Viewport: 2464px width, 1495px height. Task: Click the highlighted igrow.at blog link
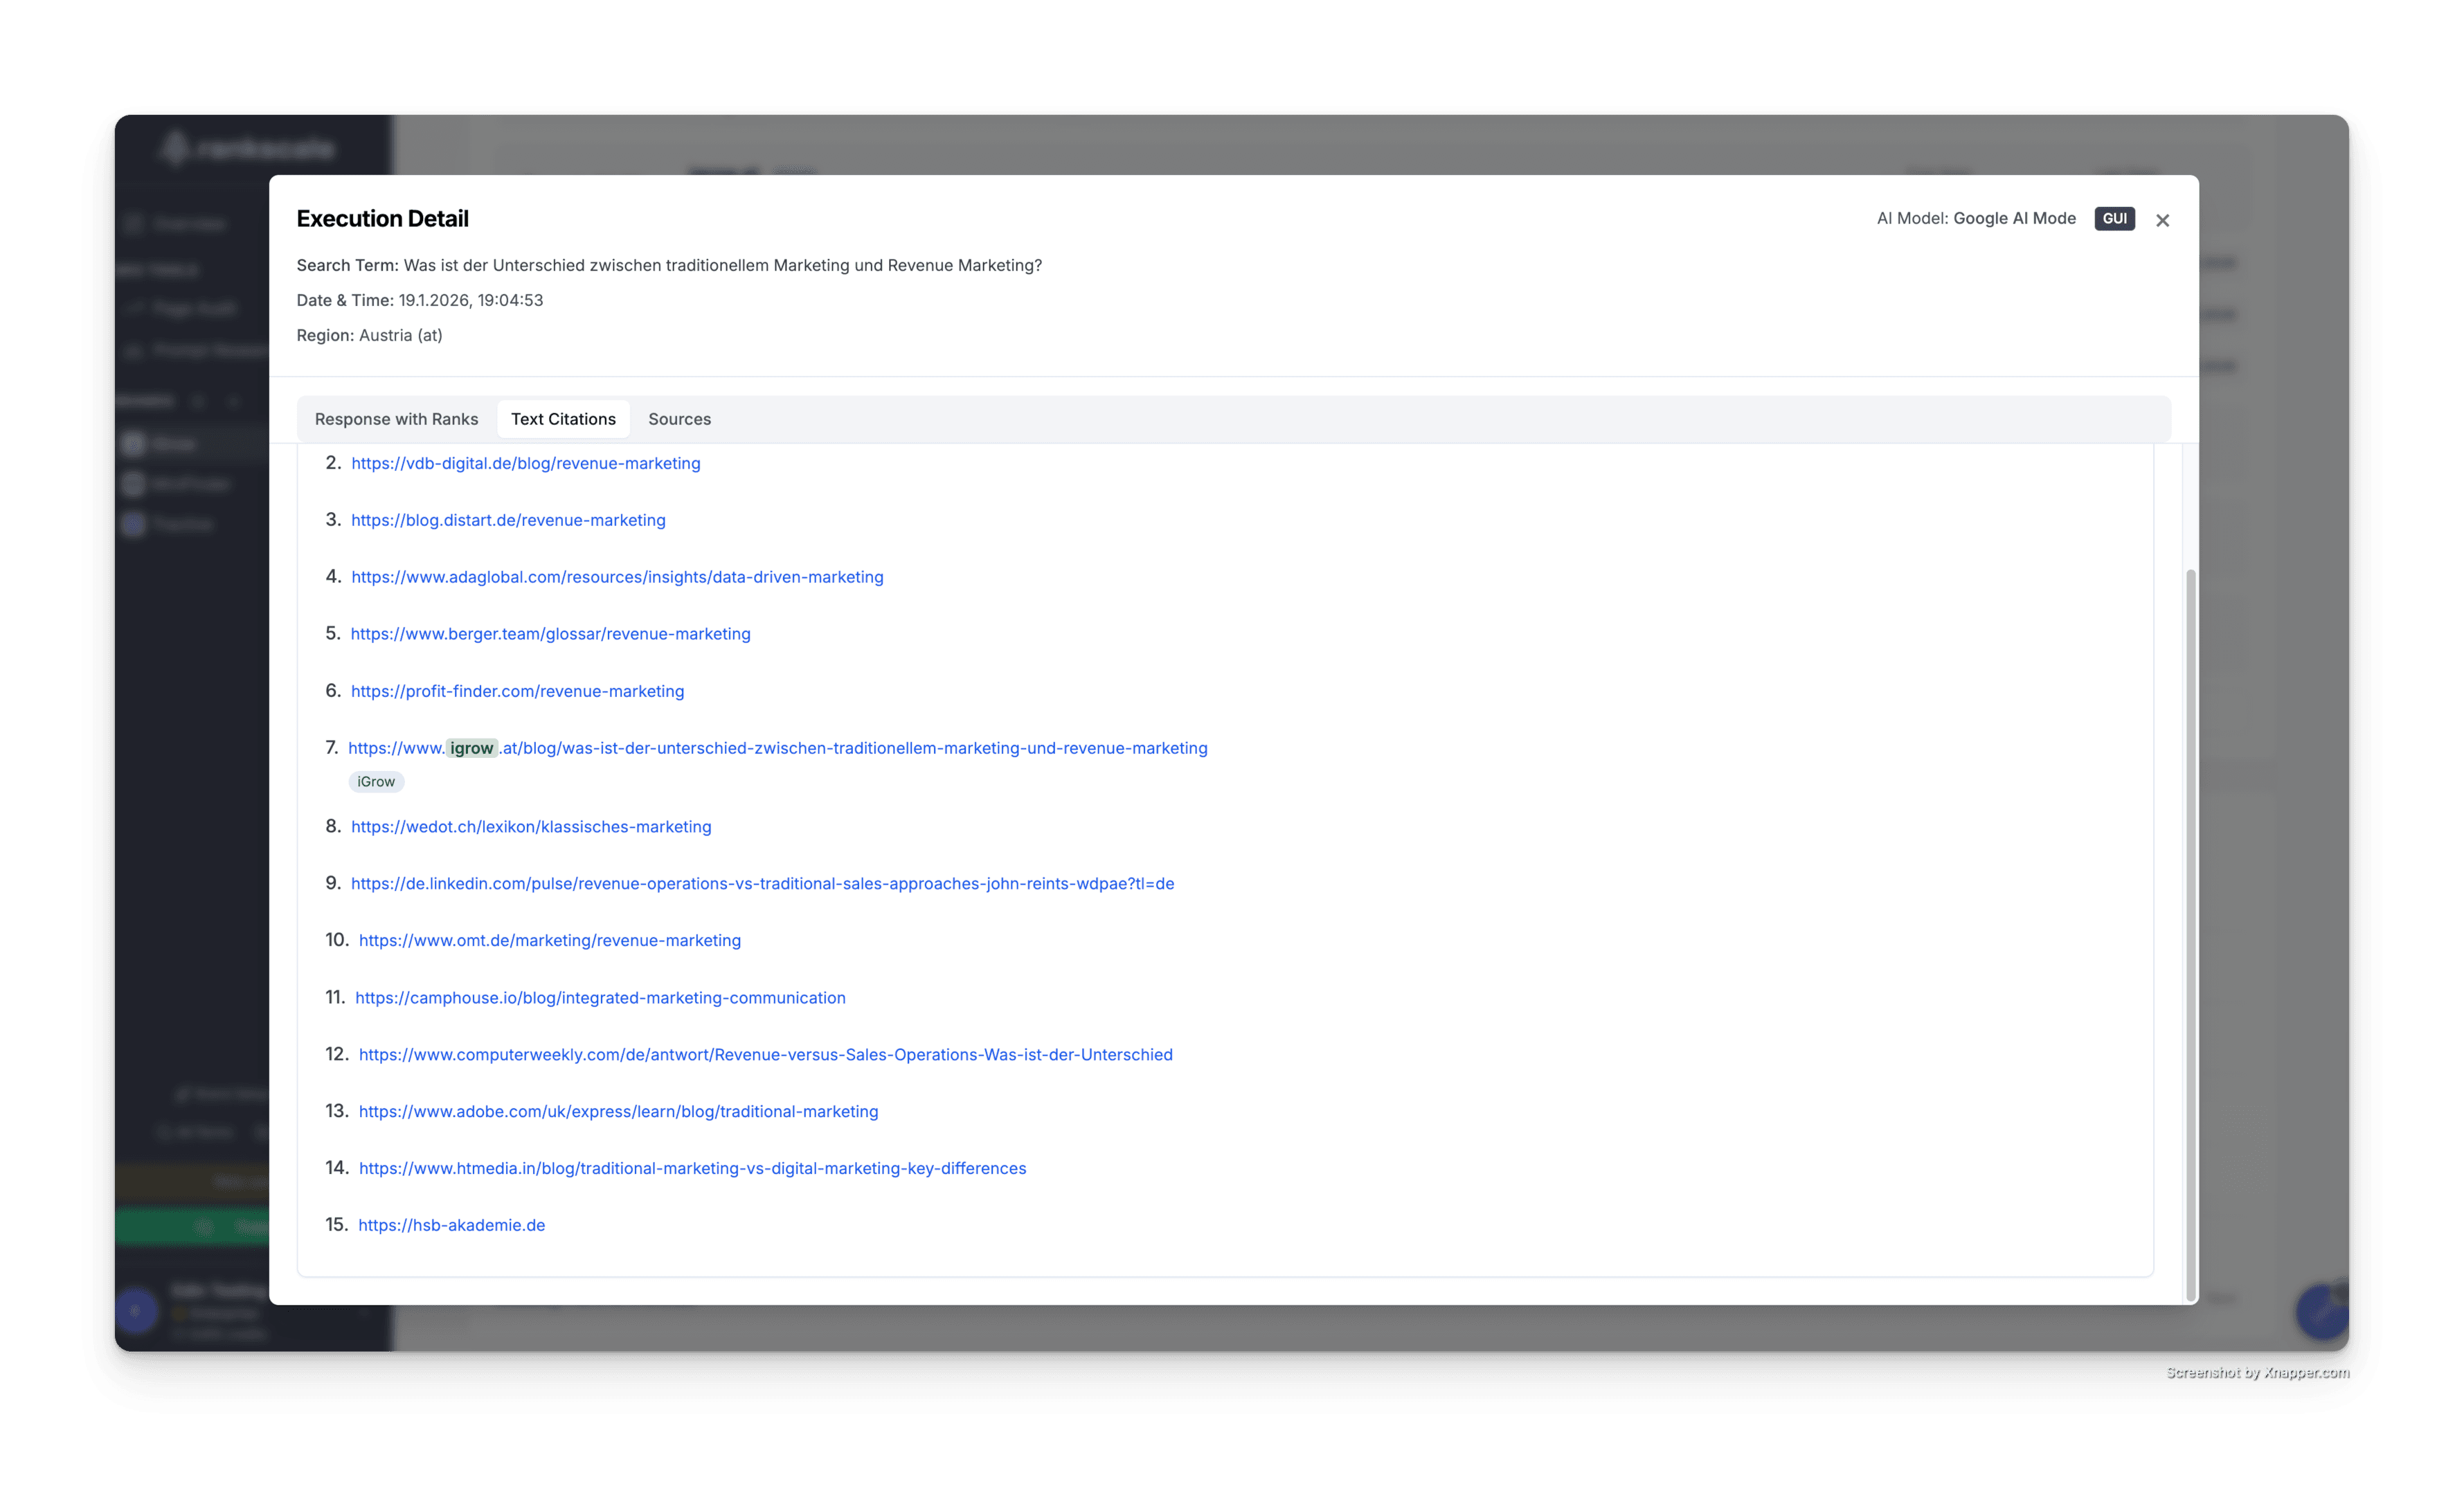coord(778,747)
